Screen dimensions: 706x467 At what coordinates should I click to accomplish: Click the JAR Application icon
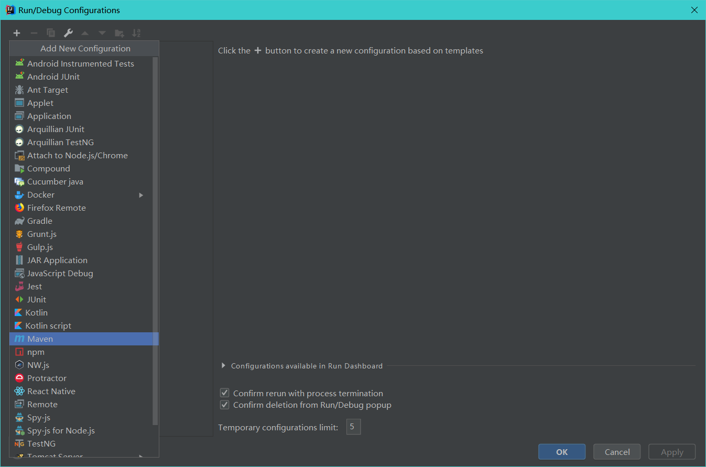coord(19,260)
